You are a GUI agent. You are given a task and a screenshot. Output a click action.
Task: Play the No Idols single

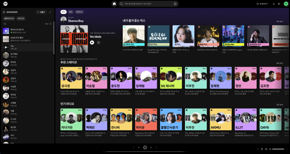(x=92, y=42)
